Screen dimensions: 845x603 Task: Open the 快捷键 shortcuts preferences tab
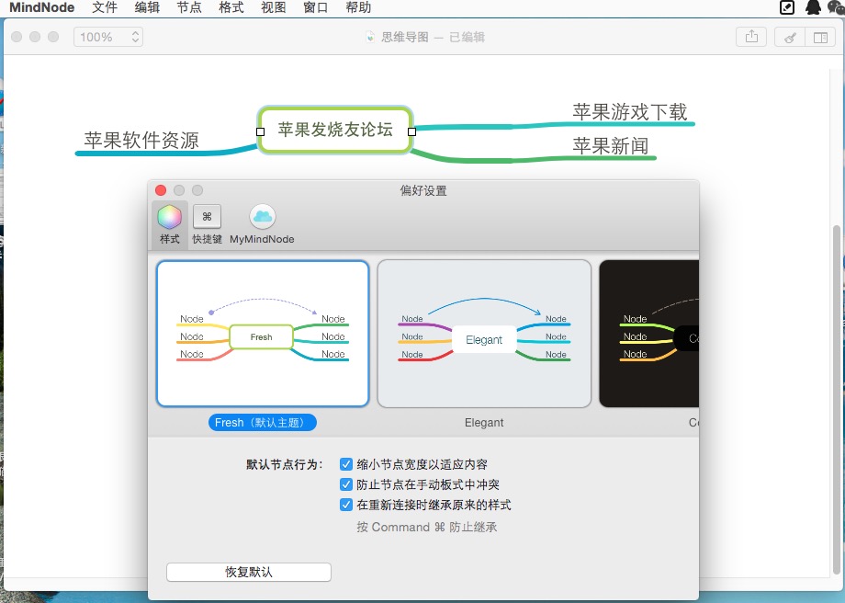tap(207, 225)
